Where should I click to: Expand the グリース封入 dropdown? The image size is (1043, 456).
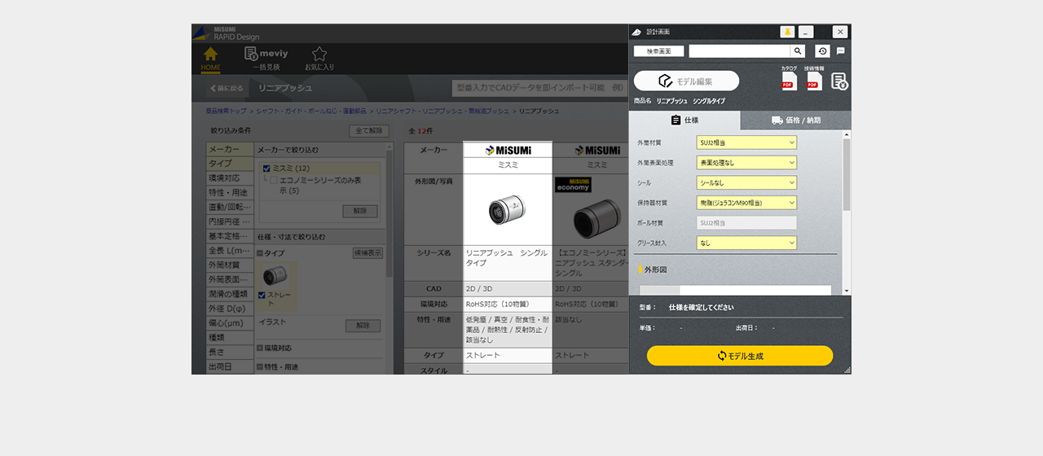(746, 243)
